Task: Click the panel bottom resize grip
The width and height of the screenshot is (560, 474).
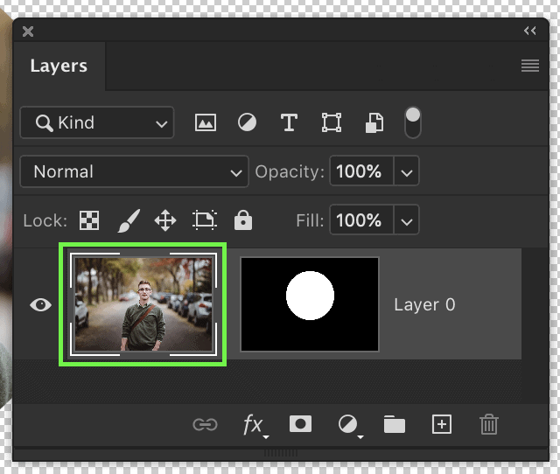Action: pos(281,453)
